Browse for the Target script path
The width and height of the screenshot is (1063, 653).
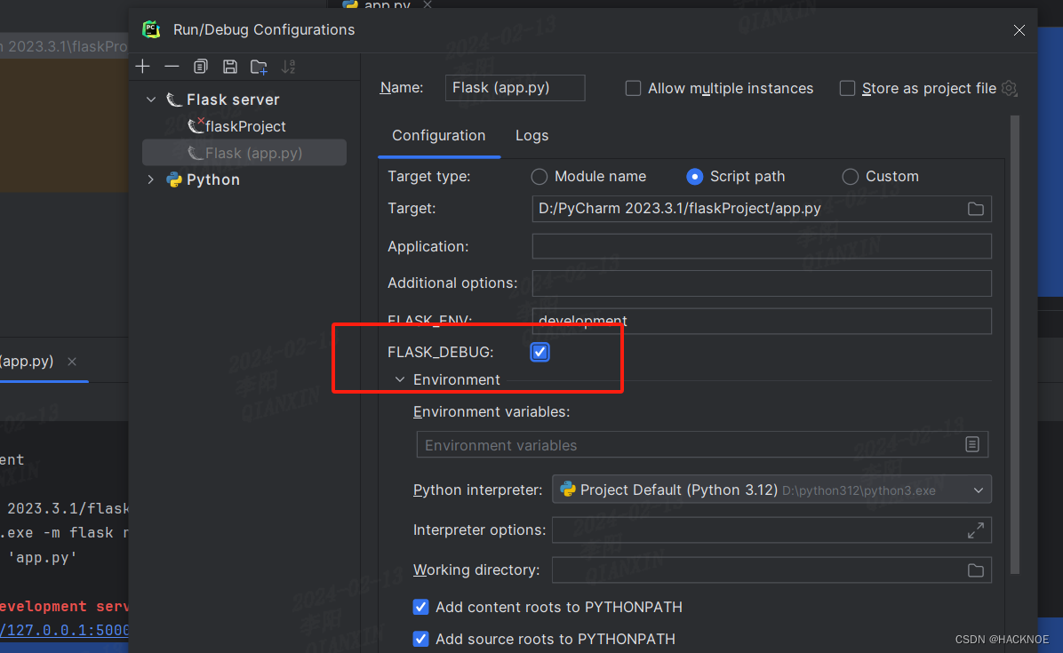976,209
